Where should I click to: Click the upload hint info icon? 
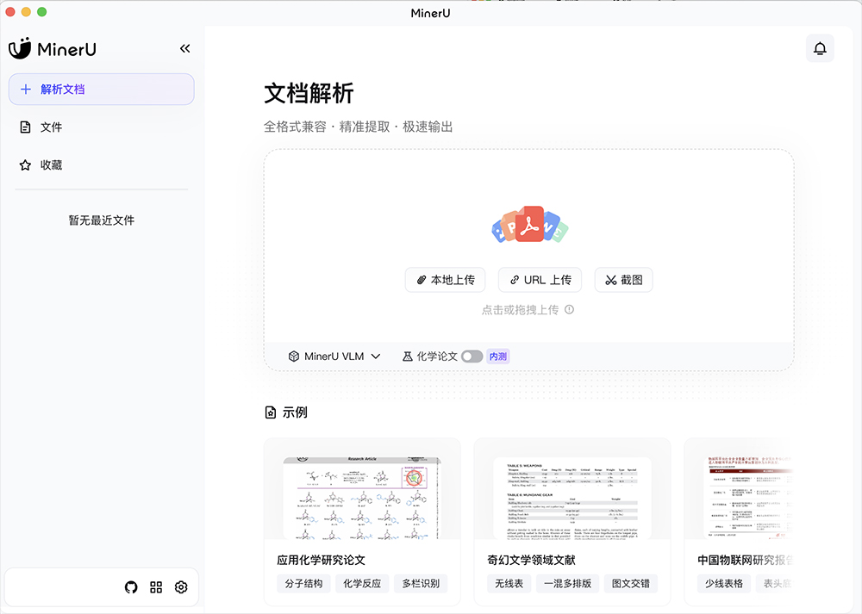(x=569, y=308)
